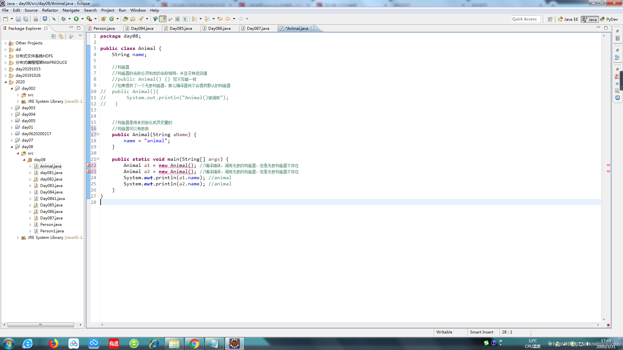
Task: Click the Save toolbar icon
Action: tap(18, 19)
